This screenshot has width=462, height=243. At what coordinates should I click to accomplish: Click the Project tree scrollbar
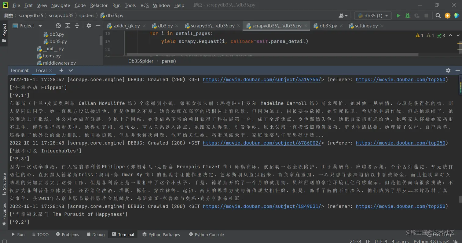coord(101,41)
